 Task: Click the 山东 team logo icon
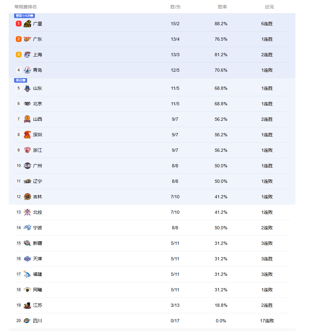(x=27, y=88)
